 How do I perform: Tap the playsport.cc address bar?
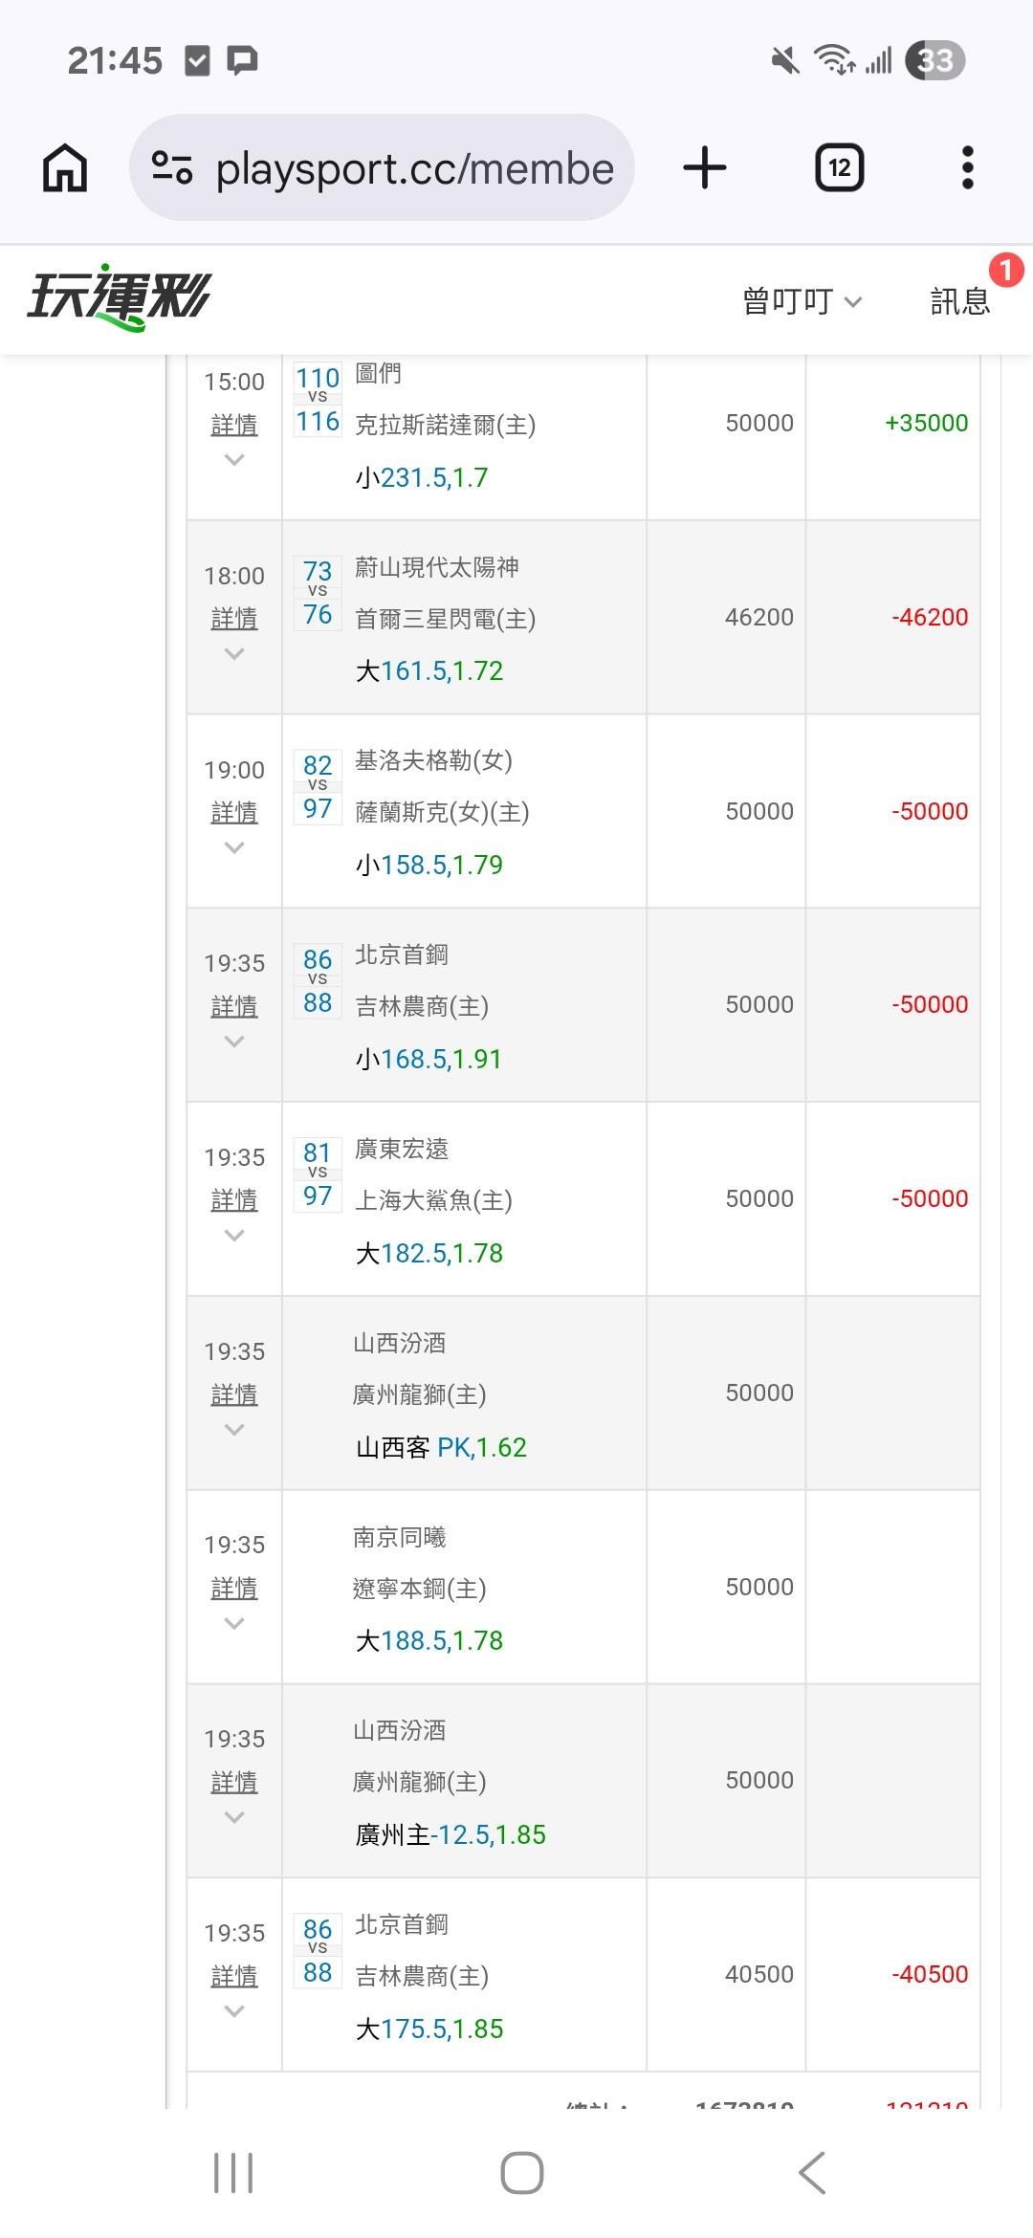pos(413,168)
